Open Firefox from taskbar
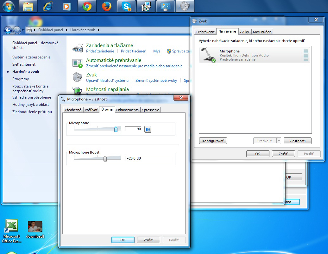 click(x=106, y=6)
